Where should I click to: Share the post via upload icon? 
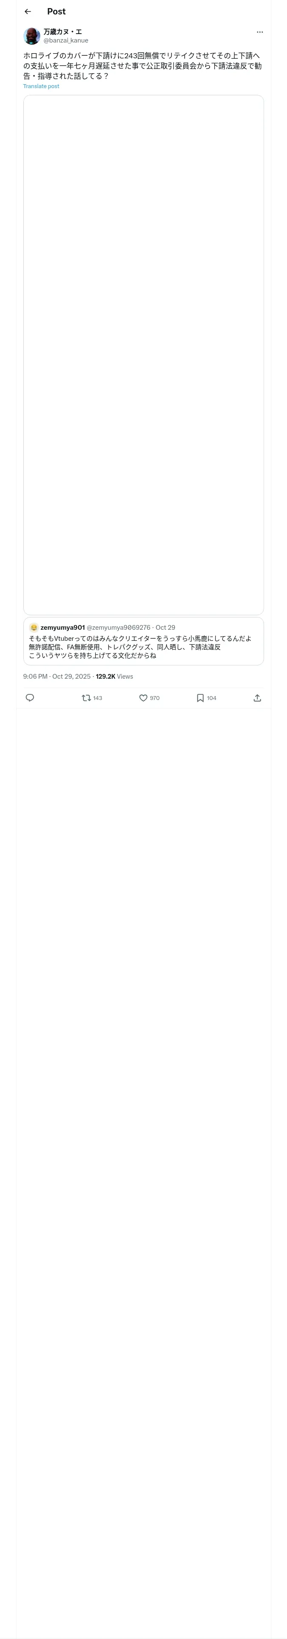pos(257,698)
